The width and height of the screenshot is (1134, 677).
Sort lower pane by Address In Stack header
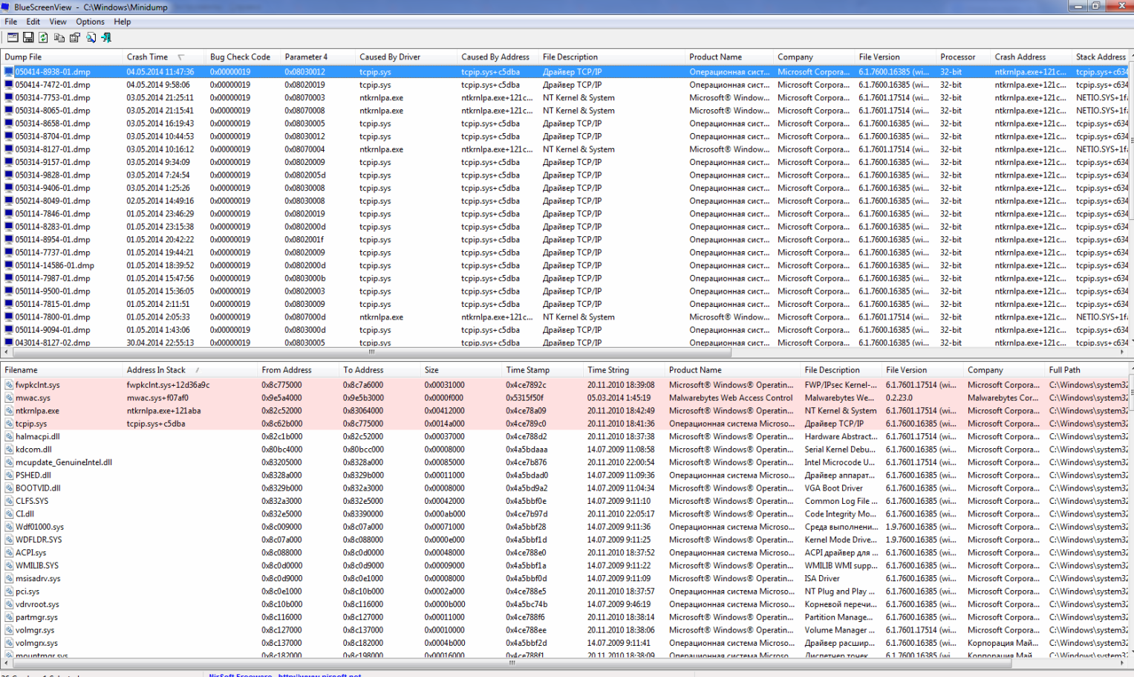(x=190, y=369)
